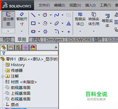Select the Corner Rectangle tool
Screen dimensions: 118x109
point(33,23)
